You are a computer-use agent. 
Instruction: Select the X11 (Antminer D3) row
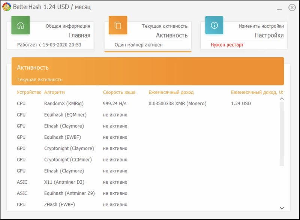pyautogui.click(x=64, y=182)
